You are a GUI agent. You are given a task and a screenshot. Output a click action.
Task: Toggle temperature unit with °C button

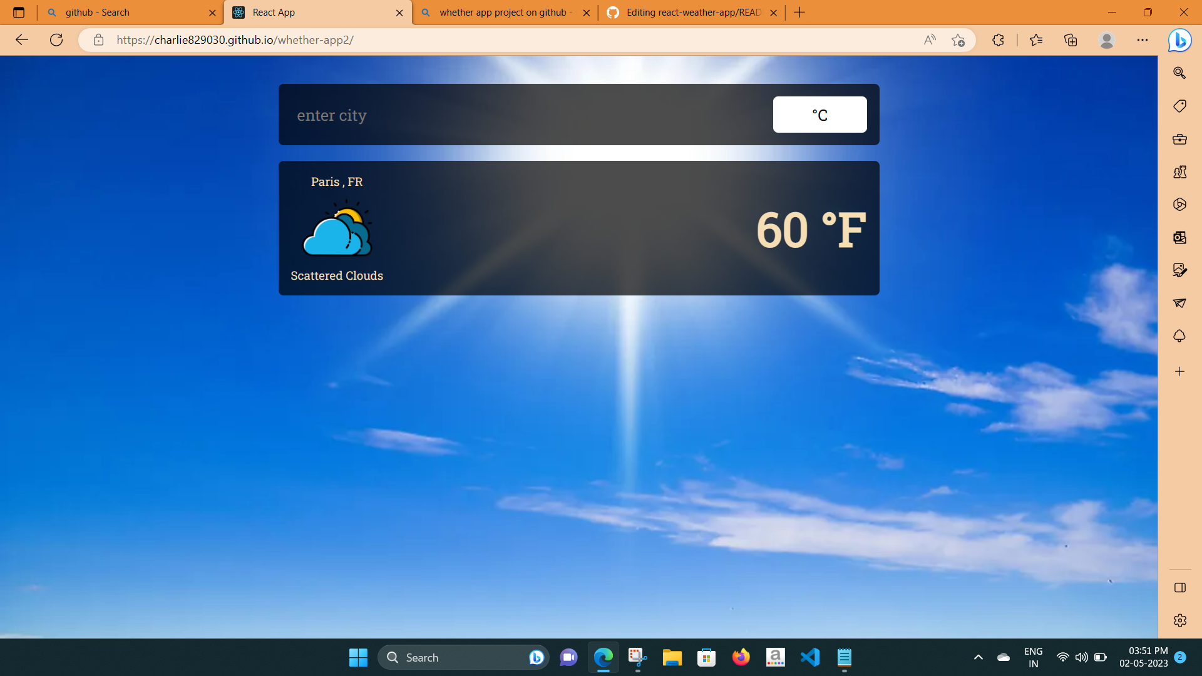click(x=819, y=115)
